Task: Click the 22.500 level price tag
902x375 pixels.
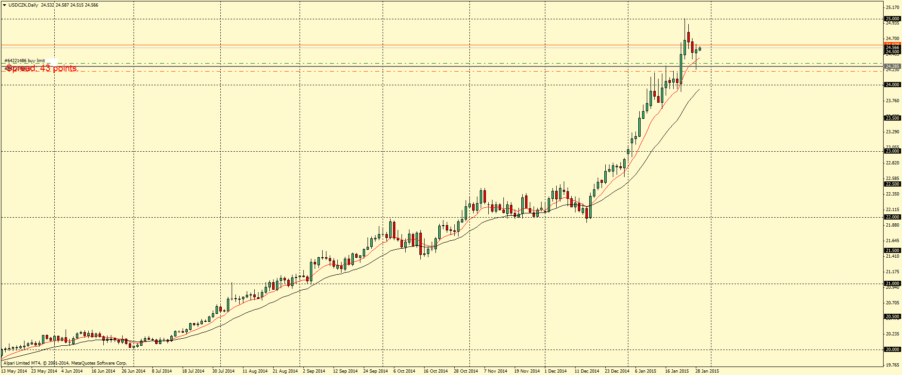Action: (892, 184)
